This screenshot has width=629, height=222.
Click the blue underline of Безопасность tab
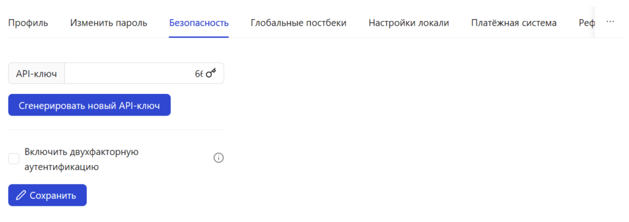(x=198, y=37)
